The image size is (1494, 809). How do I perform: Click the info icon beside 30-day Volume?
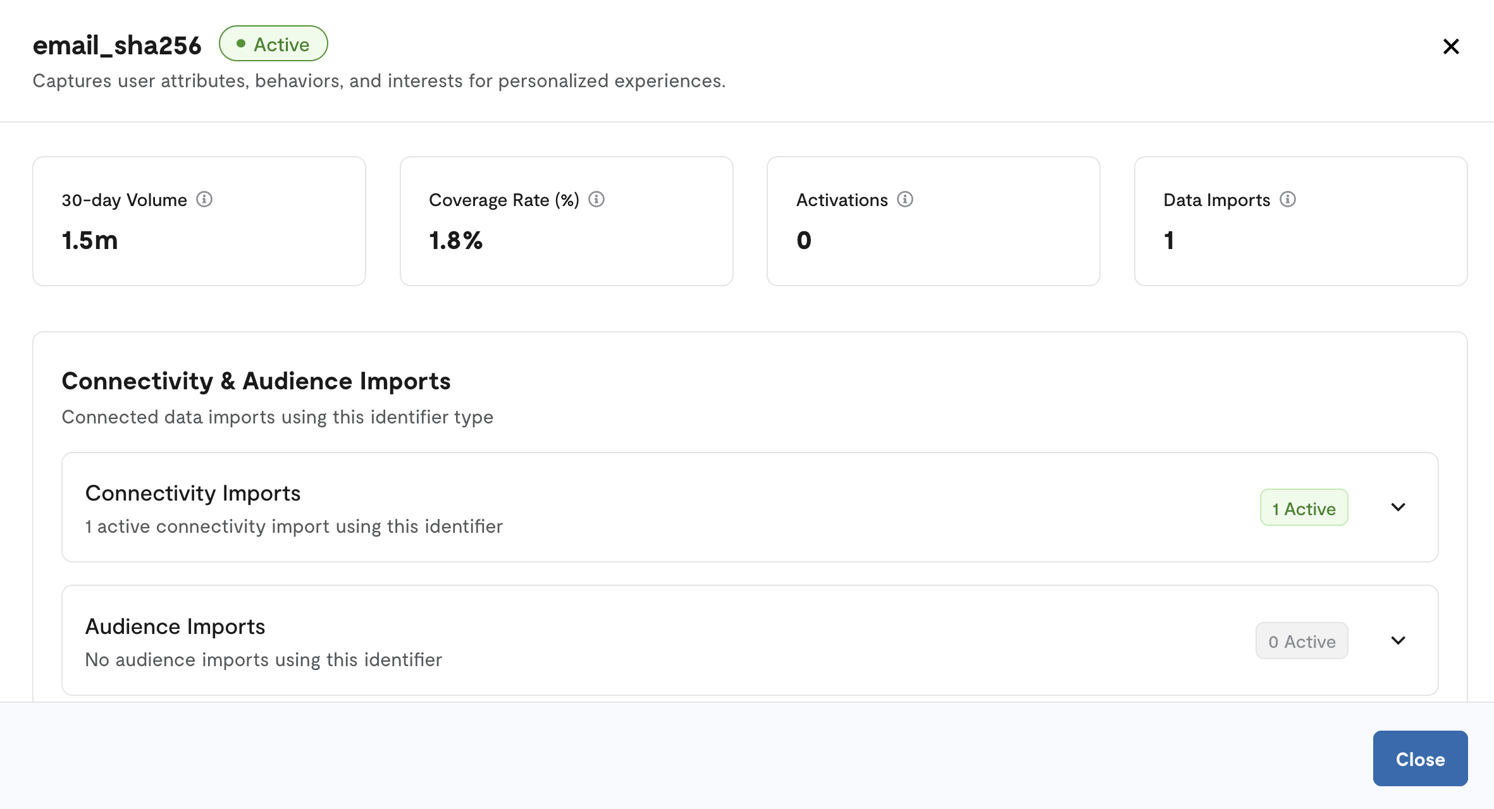(204, 200)
